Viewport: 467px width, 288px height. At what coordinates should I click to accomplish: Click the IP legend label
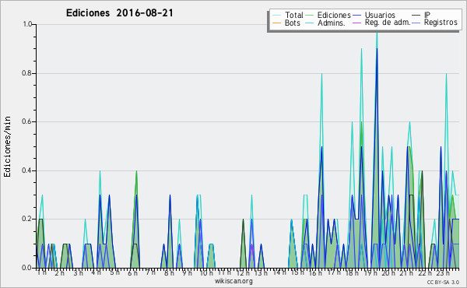(x=427, y=15)
